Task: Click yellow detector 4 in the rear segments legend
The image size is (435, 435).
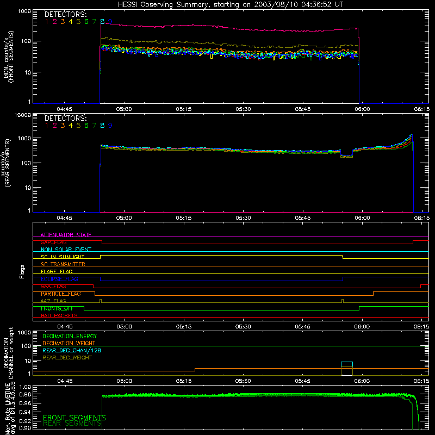Action: point(71,126)
